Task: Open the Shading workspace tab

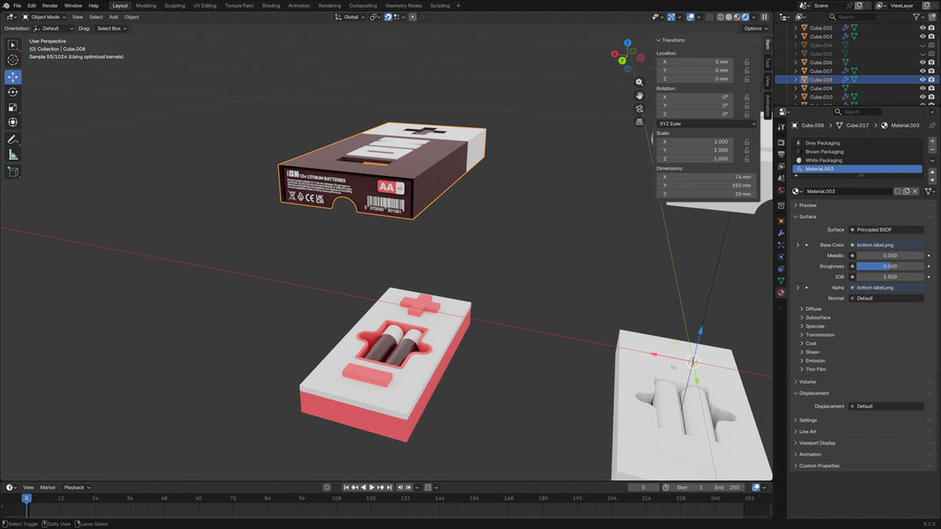Action: coord(270,5)
